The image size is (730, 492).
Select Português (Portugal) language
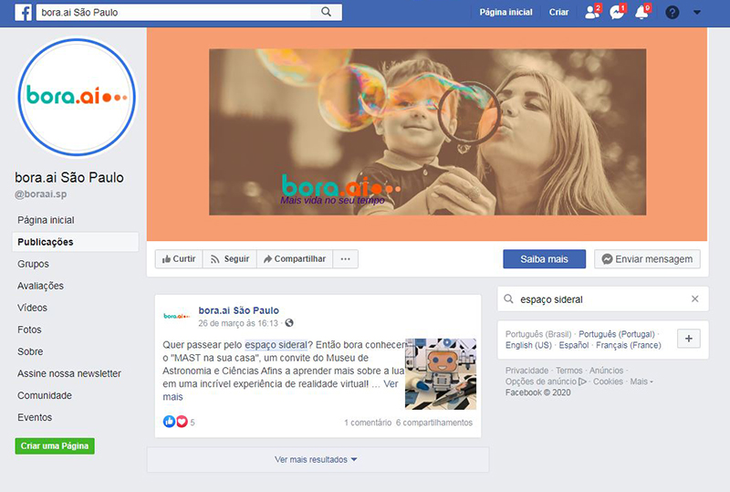pos(617,334)
